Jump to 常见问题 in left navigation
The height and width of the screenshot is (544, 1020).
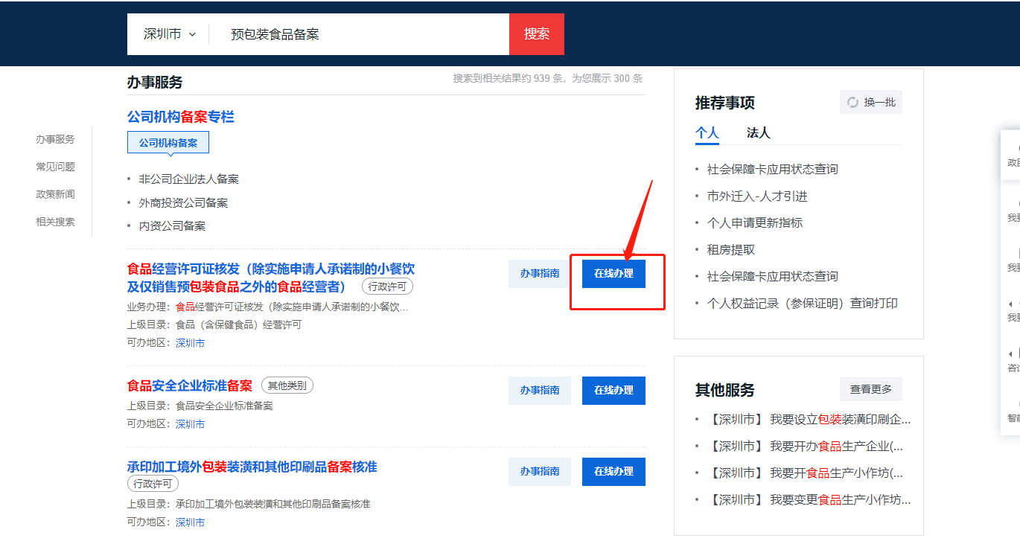(x=55, y=167)
